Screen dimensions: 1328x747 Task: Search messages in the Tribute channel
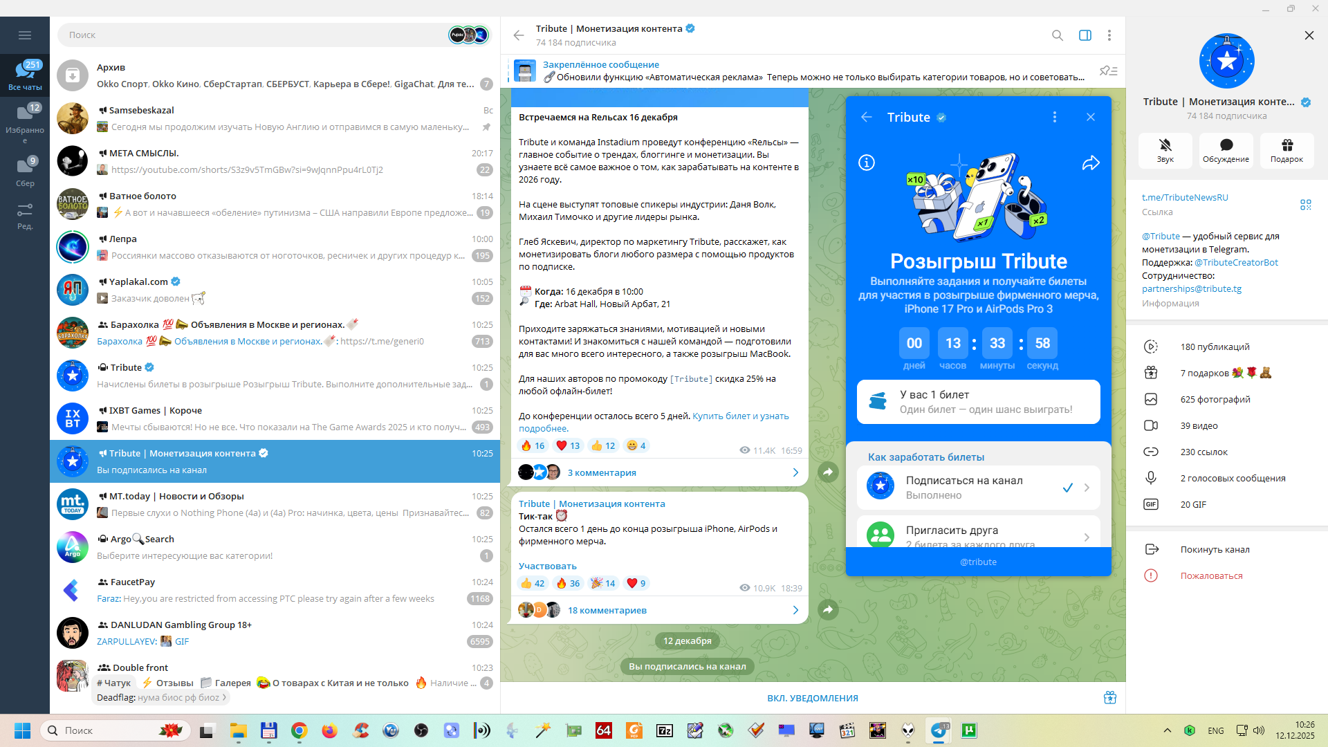[1057, 35]
